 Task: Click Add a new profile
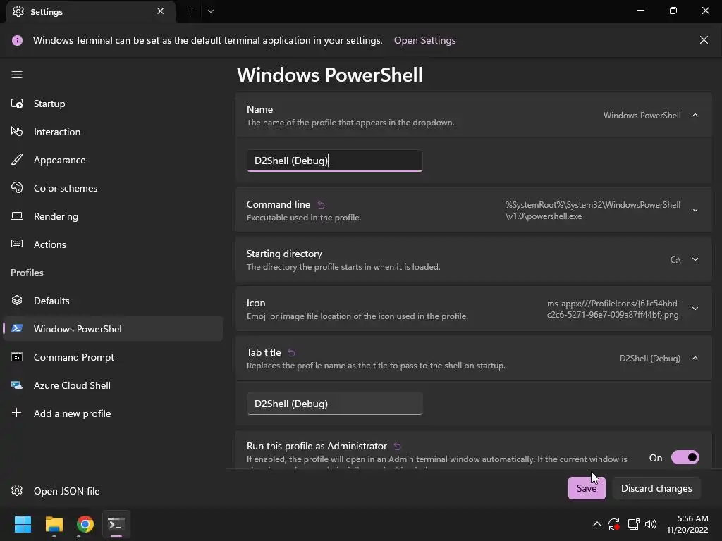[113, 413]
